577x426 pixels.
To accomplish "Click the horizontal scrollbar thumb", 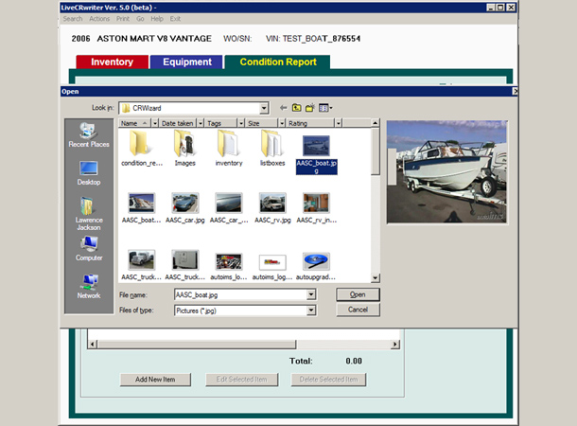I will (x=197, y=345).
